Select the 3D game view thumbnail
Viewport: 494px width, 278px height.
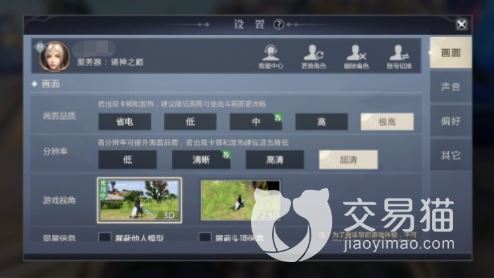click(x=139, y=200)
